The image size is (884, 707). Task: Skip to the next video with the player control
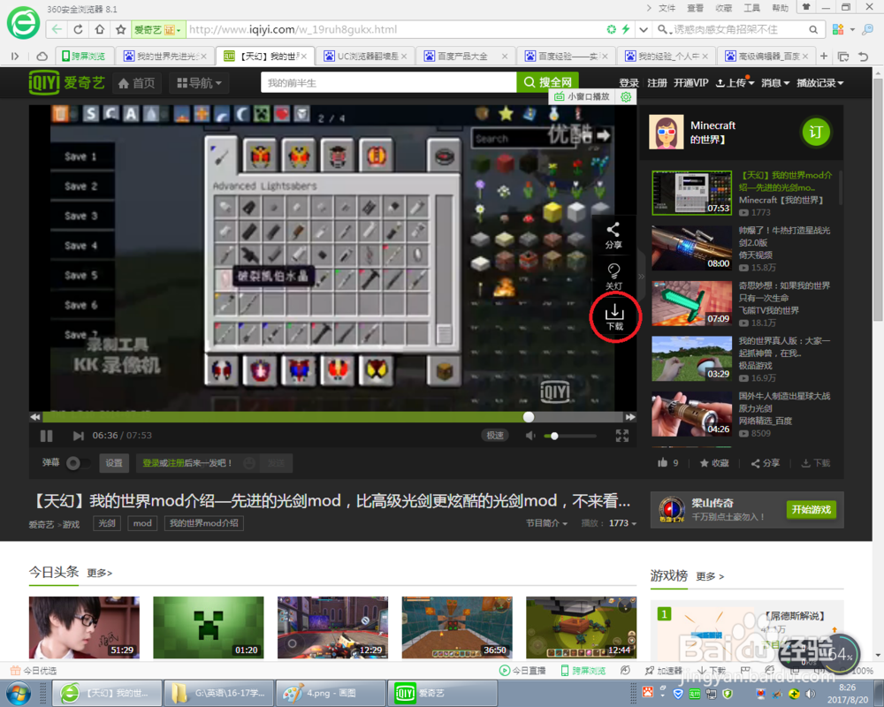point(79,435)
